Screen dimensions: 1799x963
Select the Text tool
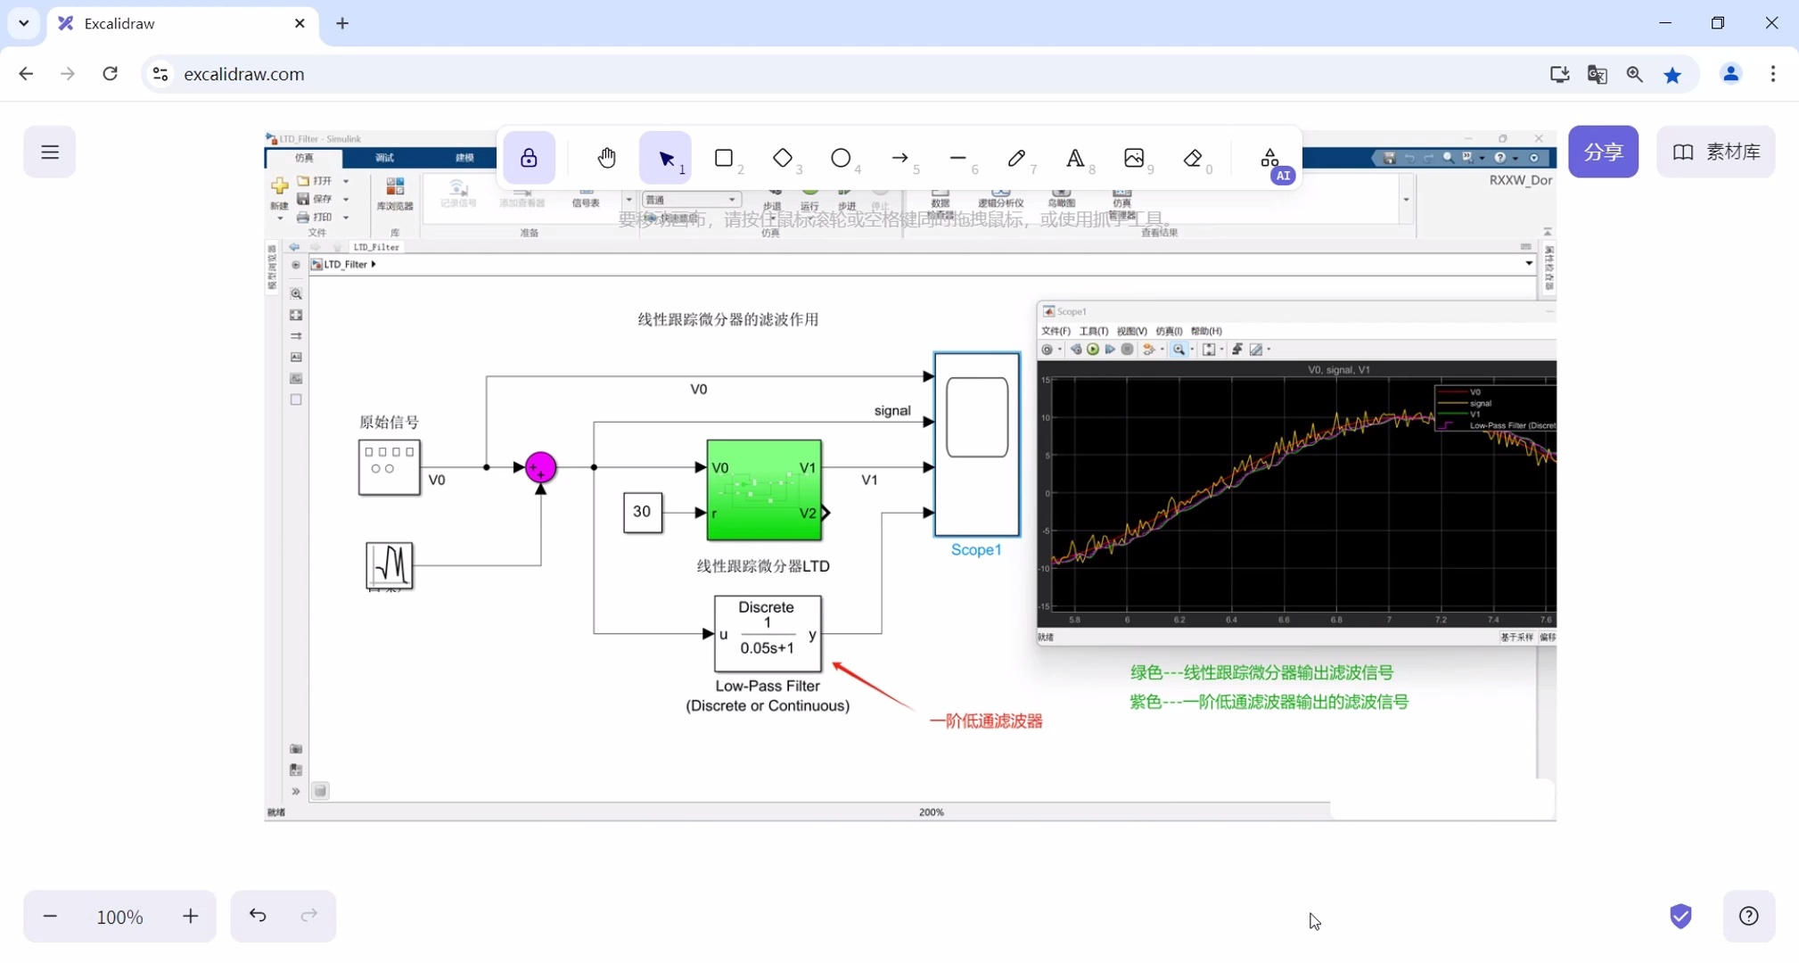click(1075, 159)
